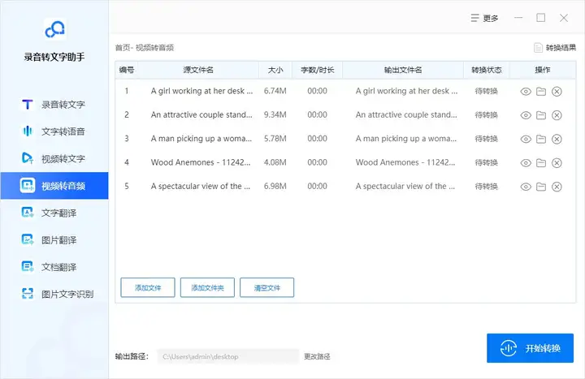Click the 大小 column header
Screen dimensions: 585x379
[x=275, y=70]
